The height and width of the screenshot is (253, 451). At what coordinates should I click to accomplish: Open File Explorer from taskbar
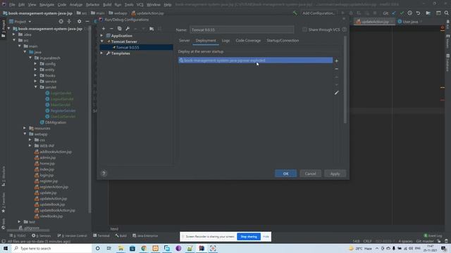tap(121, 248)
